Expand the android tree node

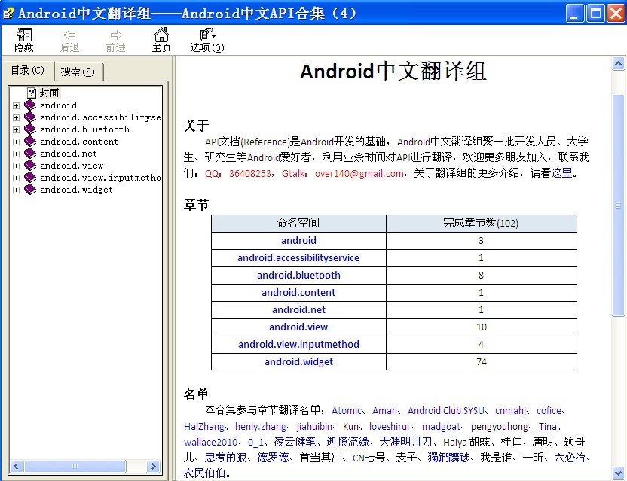click(x=16, y=105)
